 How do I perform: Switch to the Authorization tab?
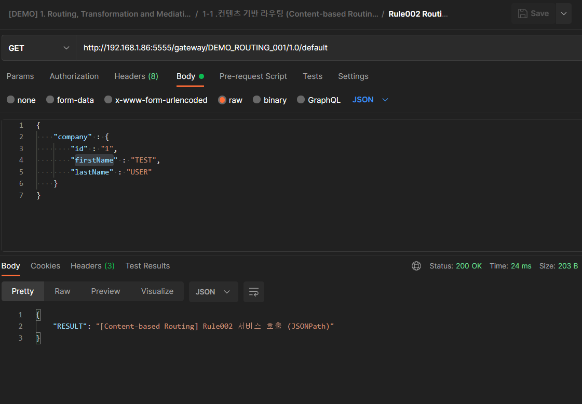point(74,76)
